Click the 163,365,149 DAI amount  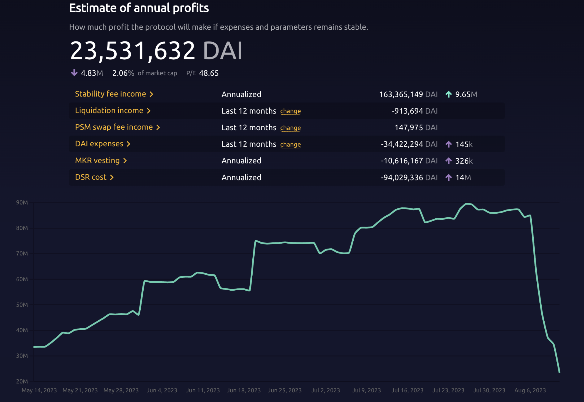408,94
